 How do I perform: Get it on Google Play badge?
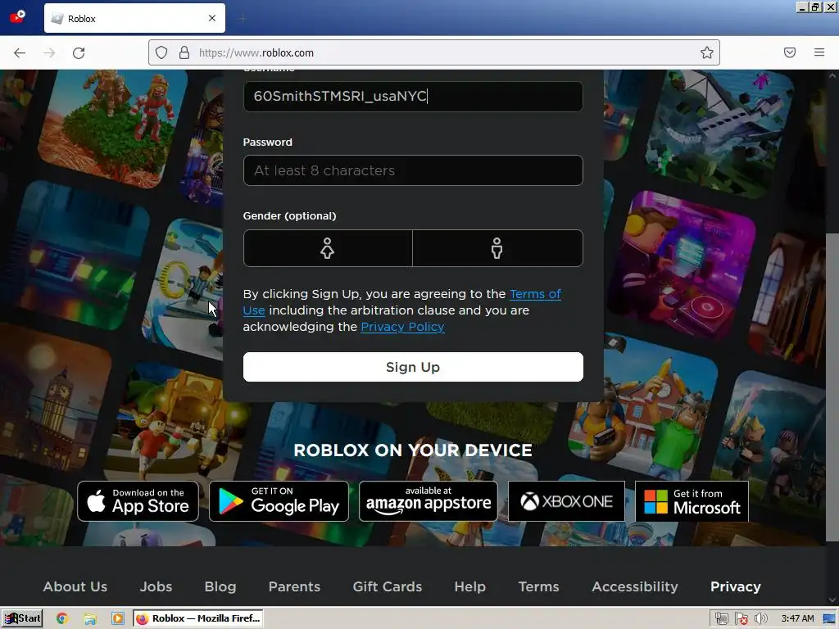(x=279, y=501)
